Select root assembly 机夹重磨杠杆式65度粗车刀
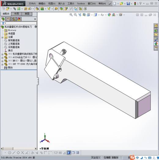 pos(18,27)
